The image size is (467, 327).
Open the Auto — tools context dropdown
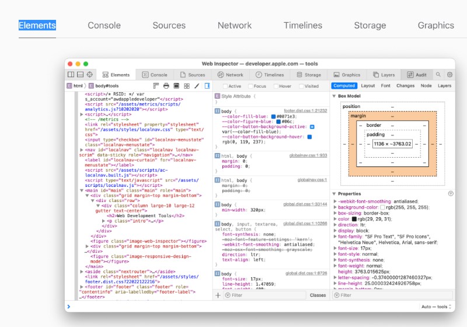pyautogui.click(x=436, y=307)
